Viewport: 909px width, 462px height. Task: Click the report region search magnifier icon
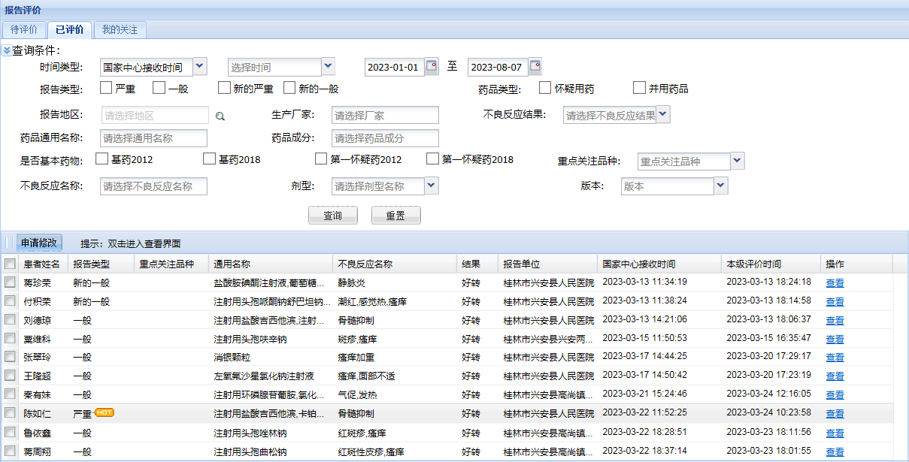coord(220,116)
